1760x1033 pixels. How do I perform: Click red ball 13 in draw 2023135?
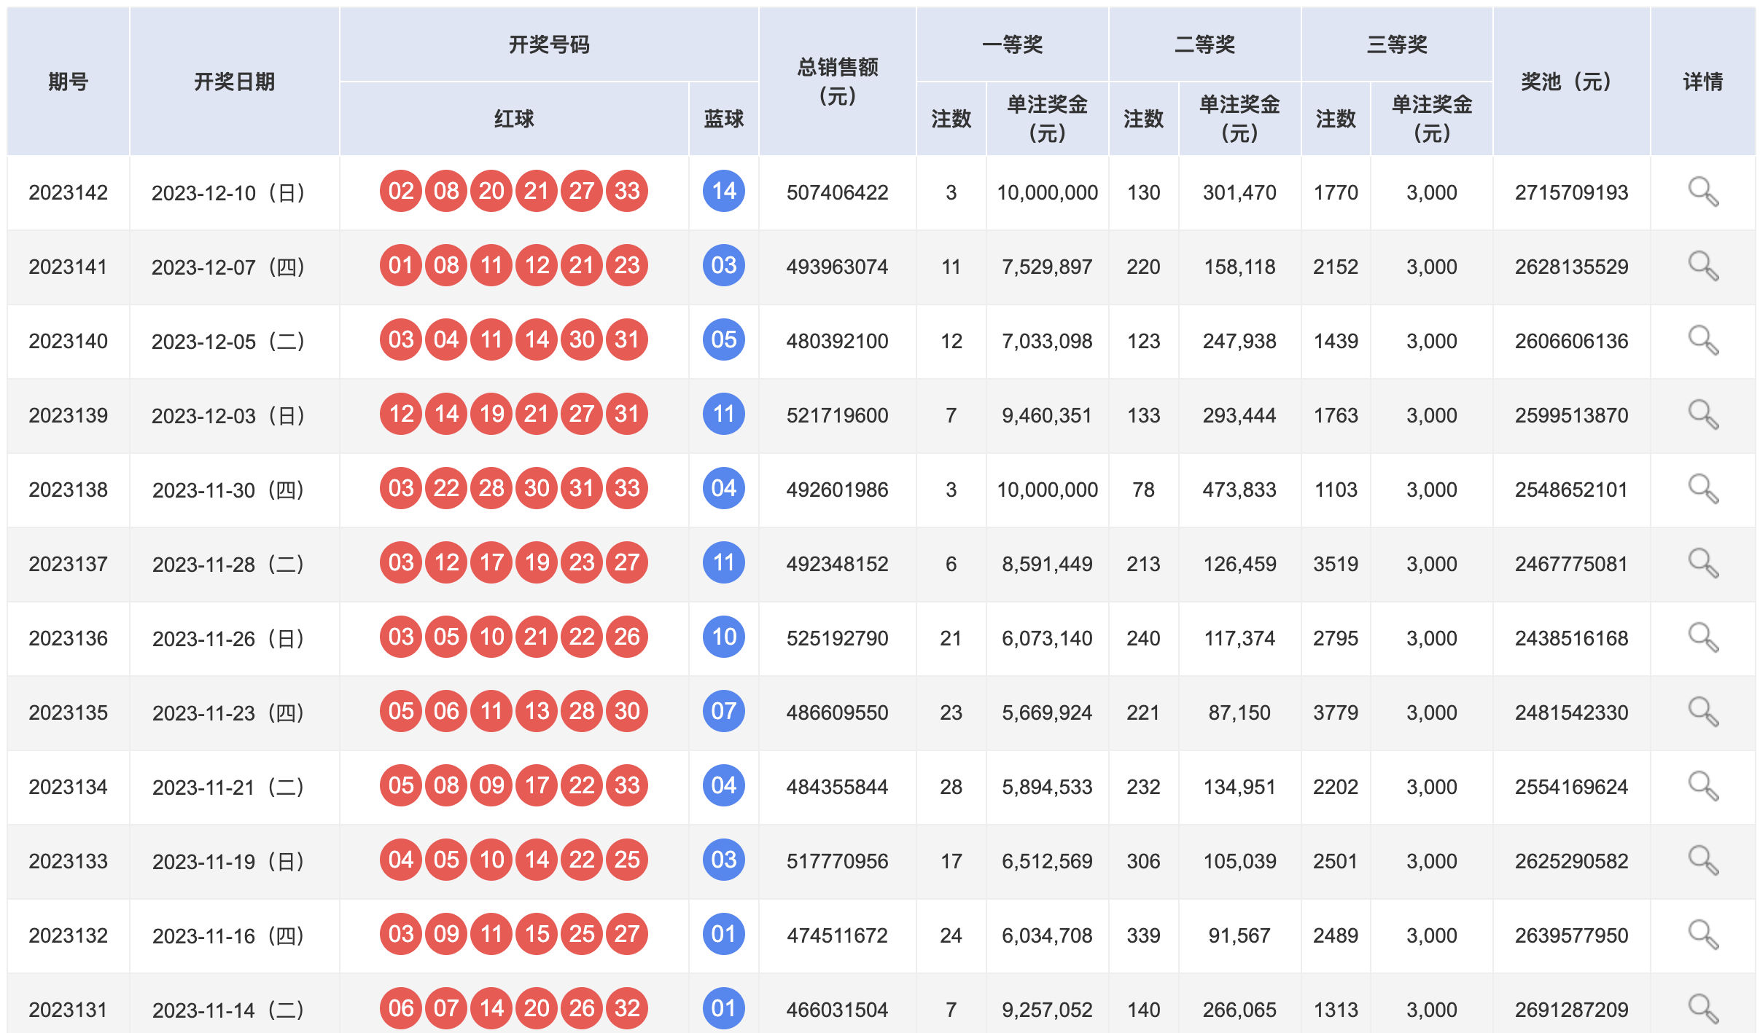click(x=537, y=711)
